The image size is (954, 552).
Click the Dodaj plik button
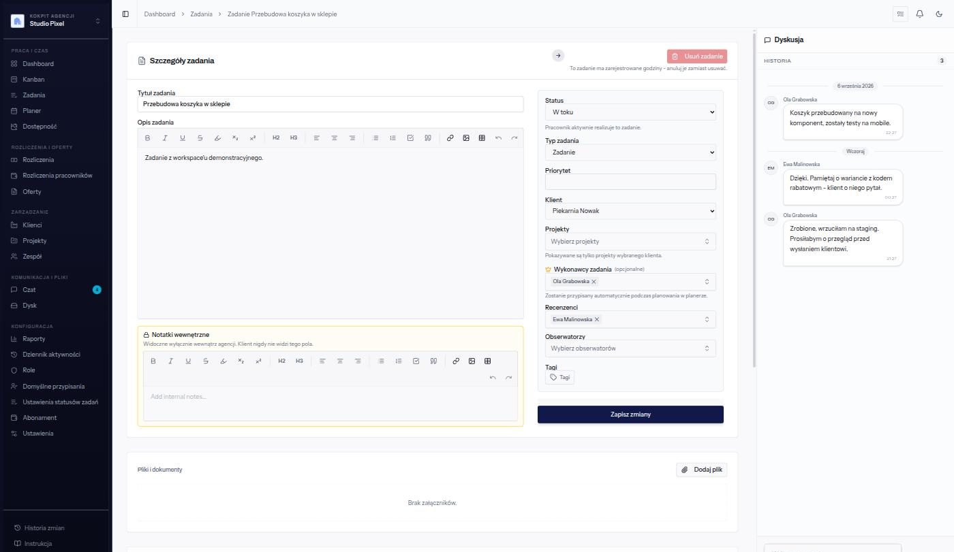pyautogui.click(x=702, y=470)
